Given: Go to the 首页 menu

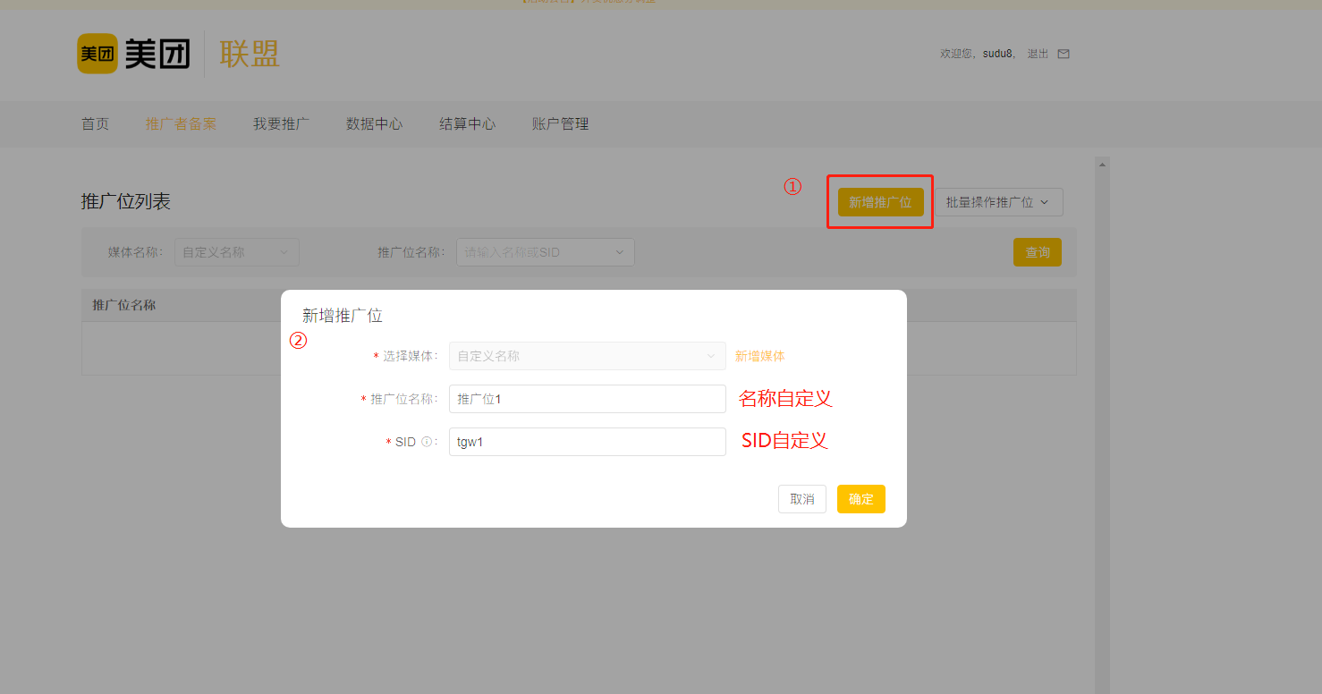Looking at the screenshot, I should point(95,124).
